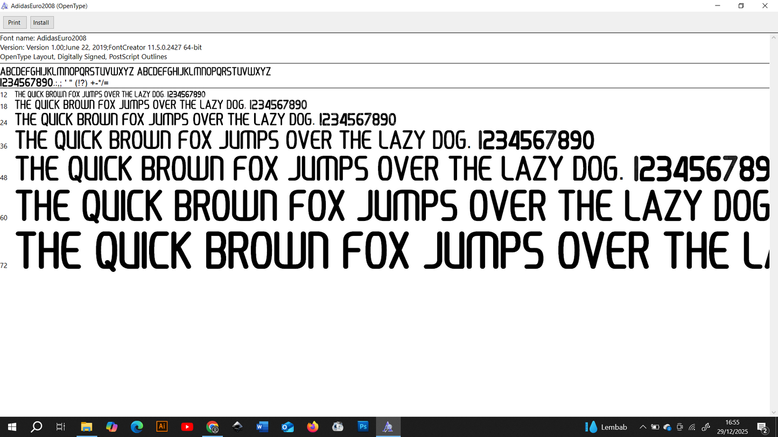Switch to Google Chrome on the taskbar
This screenshot has height=437, width=778.
coord(213,427)
